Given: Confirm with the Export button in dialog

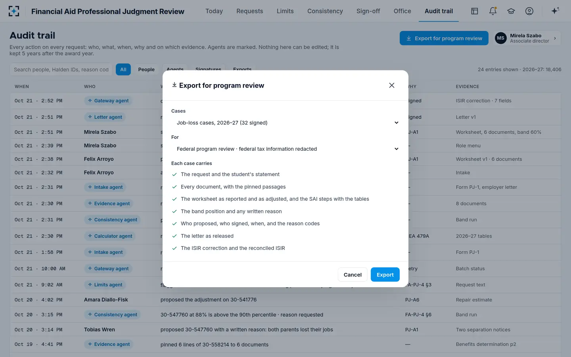Looking at the screenshot, I should coord(385,274).
